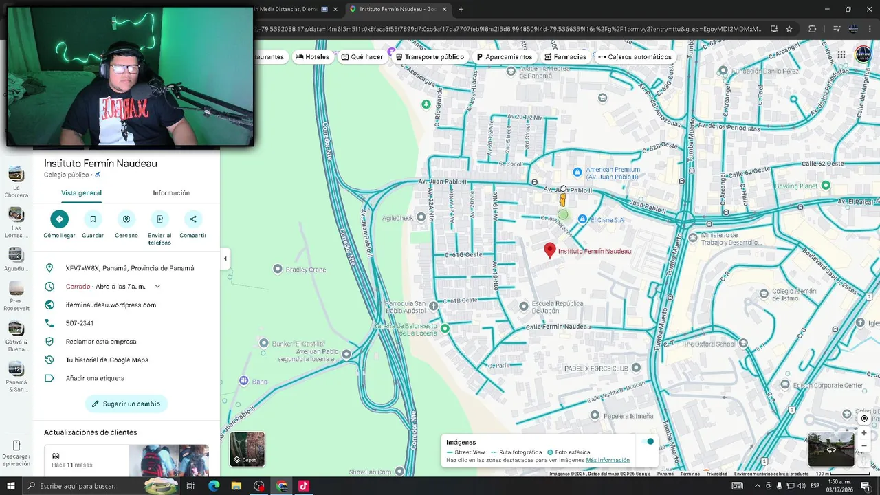Image resolution: width=880 pixels, height=495 pixels.
Task: Open Cativá & Buena... recent place
Action: (16, 336)
